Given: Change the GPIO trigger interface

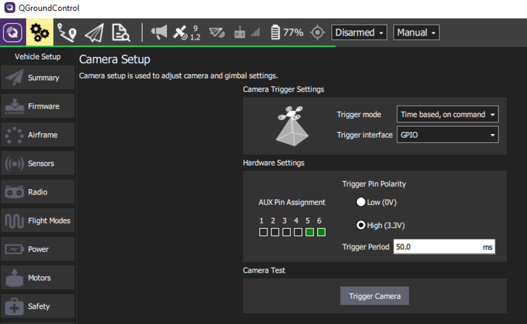Looking at the screenshot, I should [x=447, y=135].
